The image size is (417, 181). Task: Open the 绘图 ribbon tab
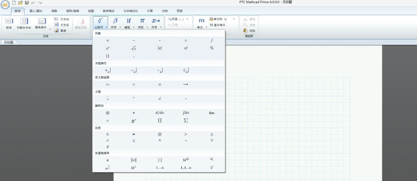(x=91, y=11)
